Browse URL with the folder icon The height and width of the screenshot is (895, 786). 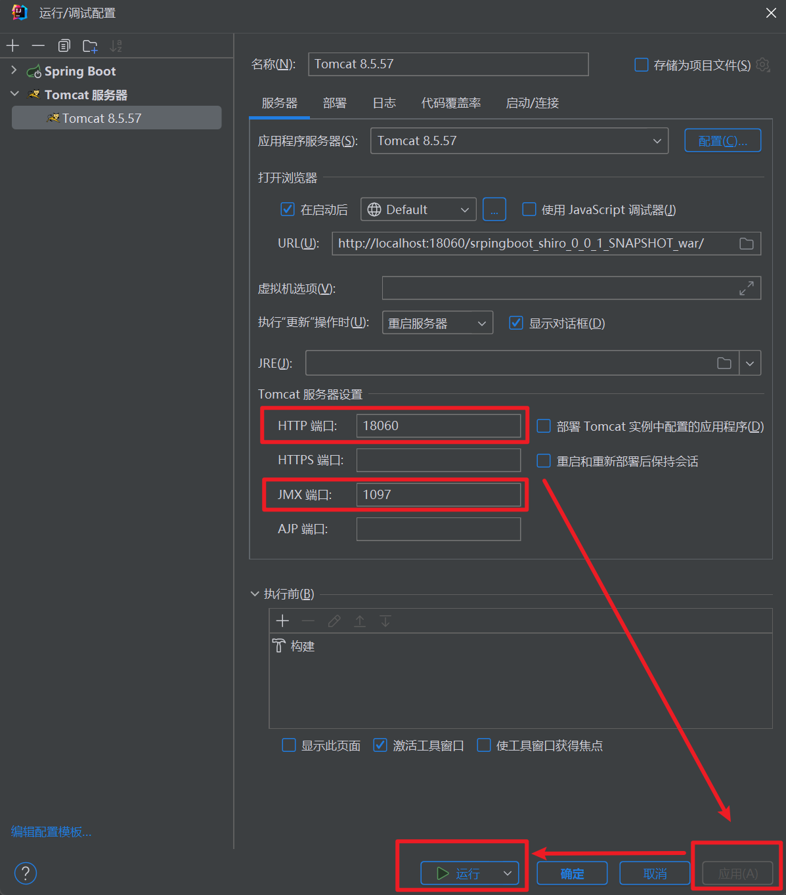[x=747, y=244]
